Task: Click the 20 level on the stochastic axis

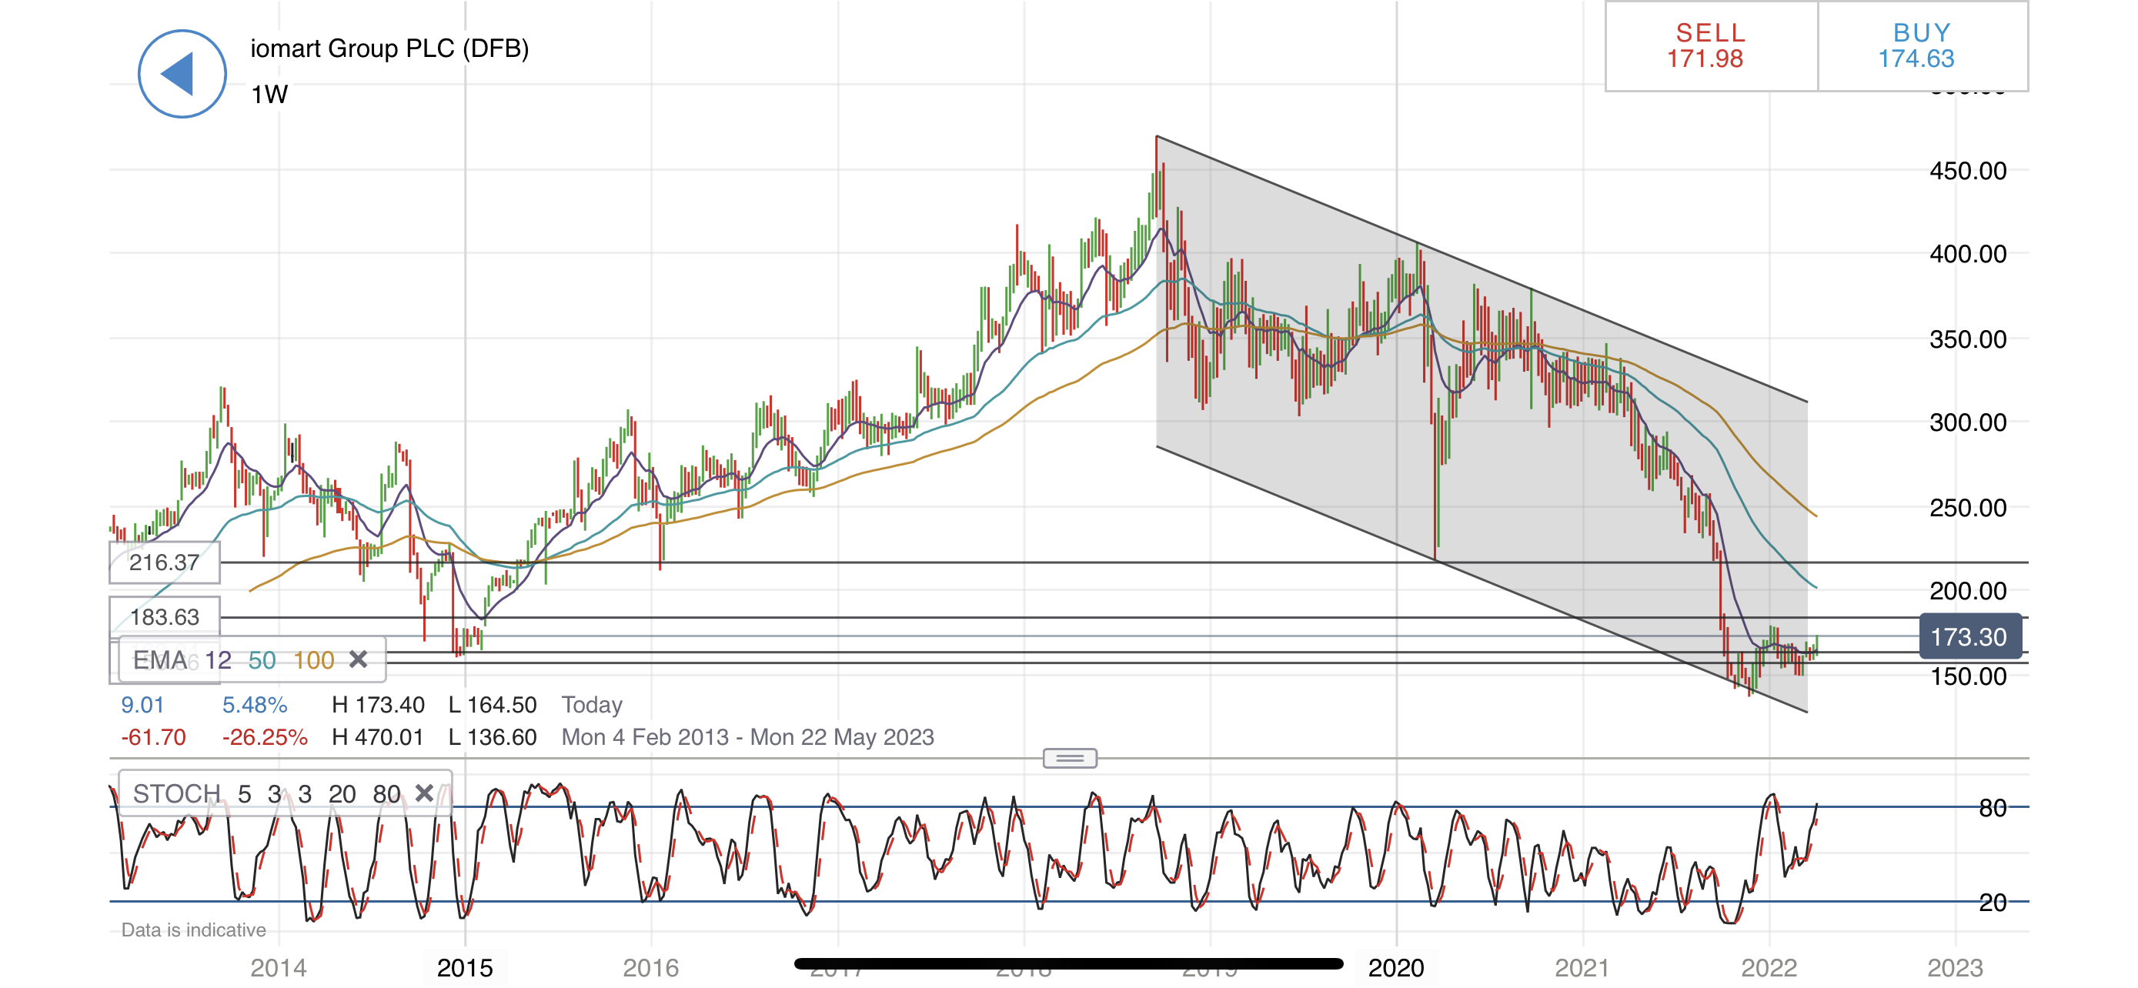Action: [1993, 902]
